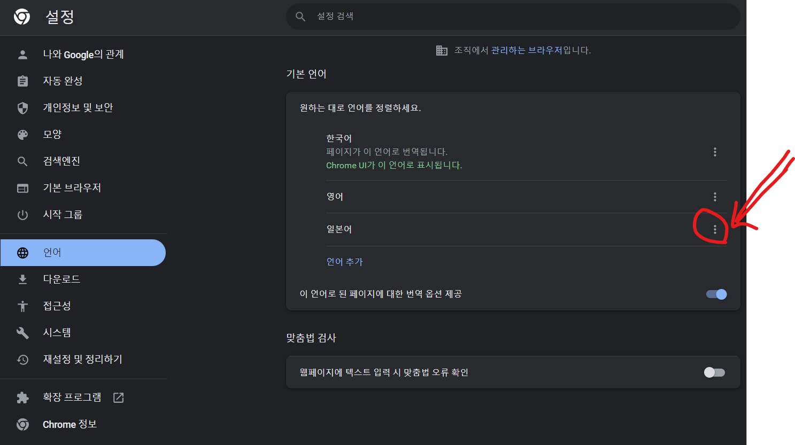The width and height of the screenshot is (795, 445).
Task: Enable the spell check (맞춤법 오류 확인) toggle
Action: tap(714, 372)
